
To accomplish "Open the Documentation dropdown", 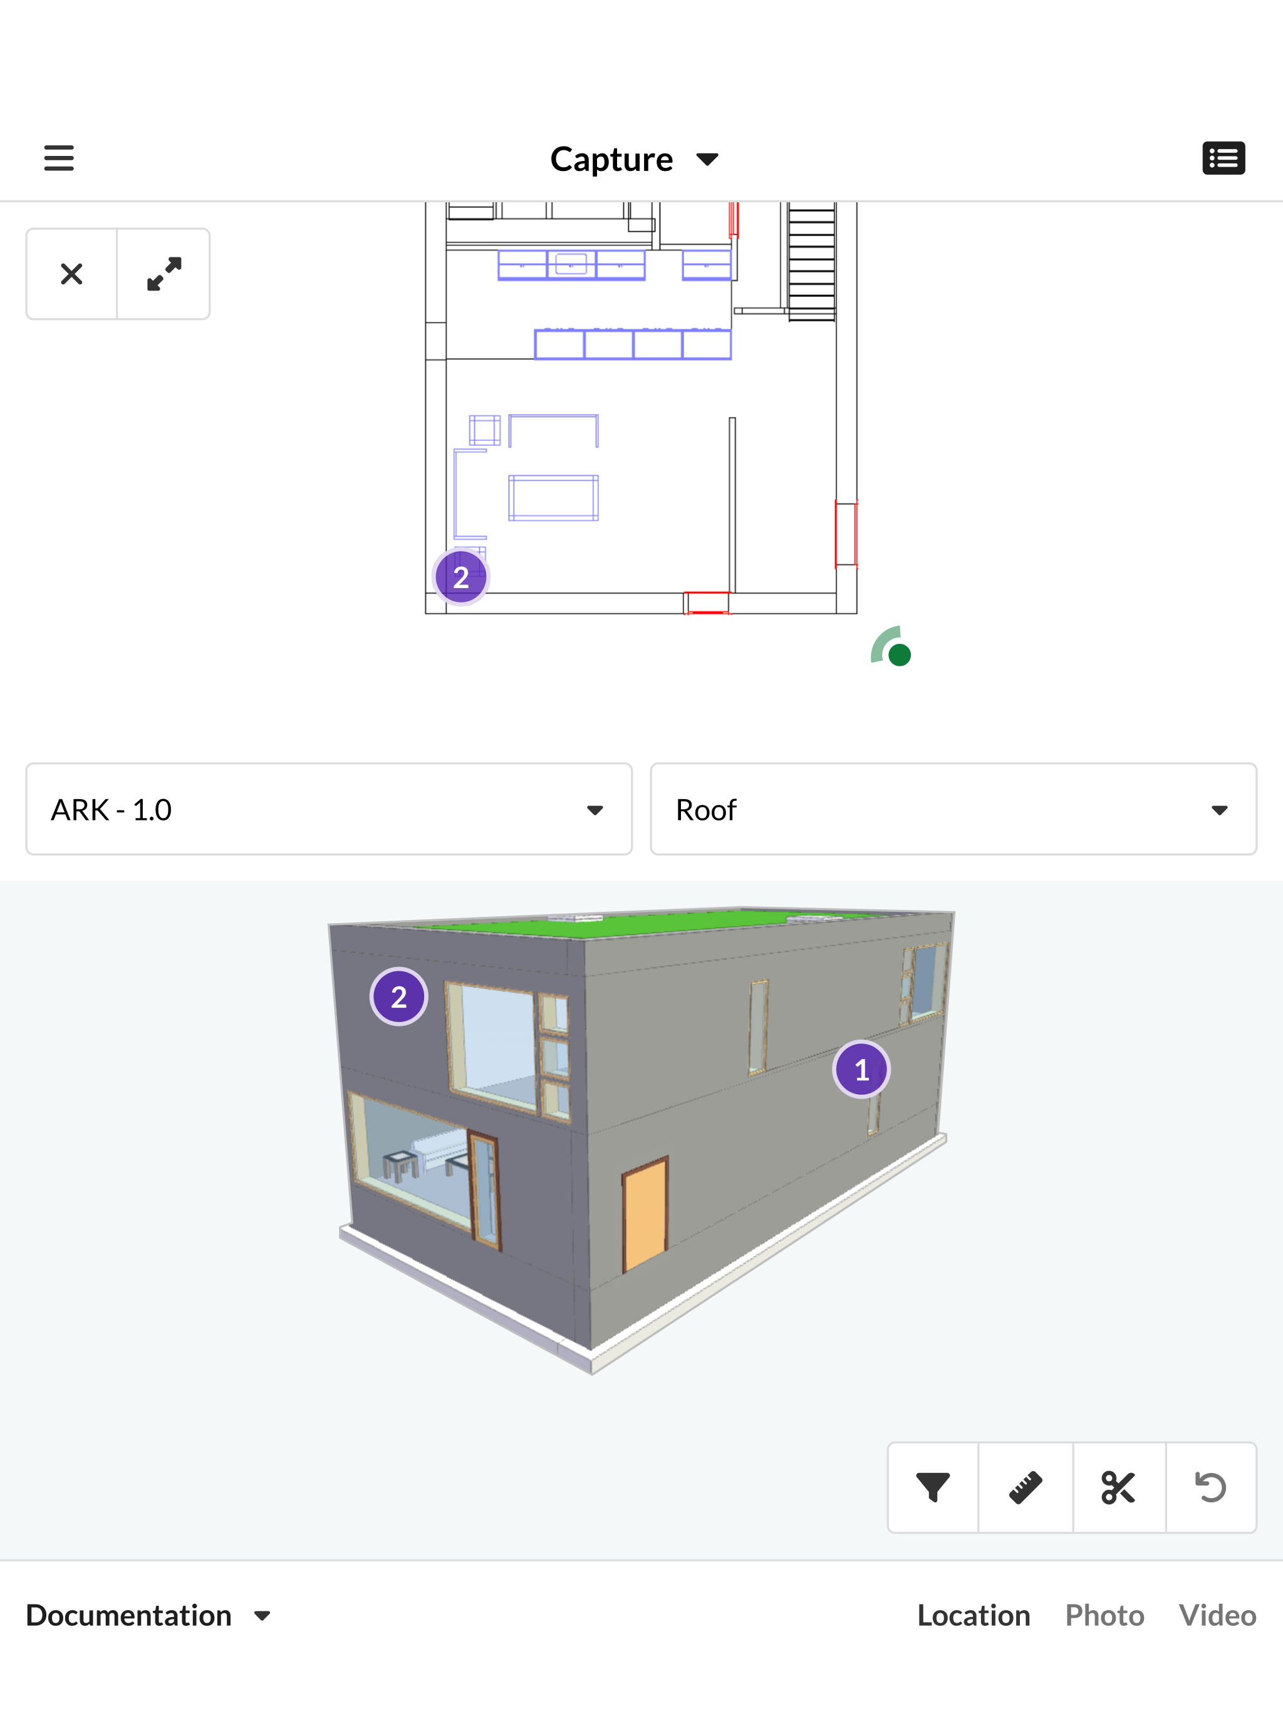I will click(x=148, y=1615).
